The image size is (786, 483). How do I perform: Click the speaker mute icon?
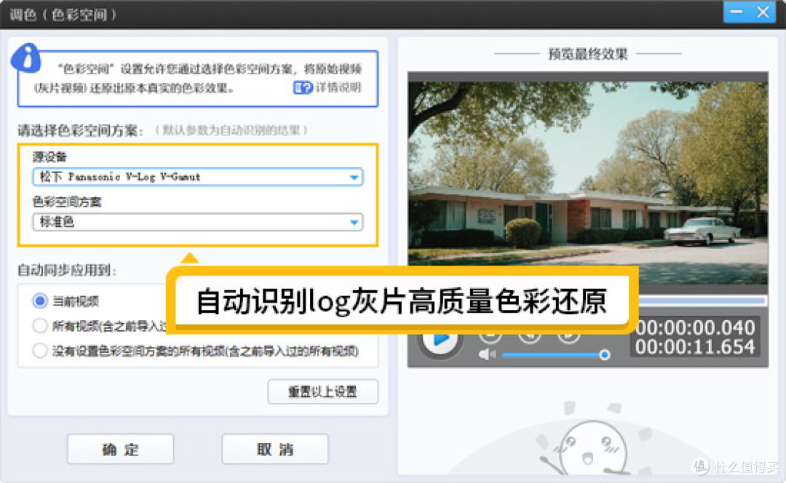[487, 355]
